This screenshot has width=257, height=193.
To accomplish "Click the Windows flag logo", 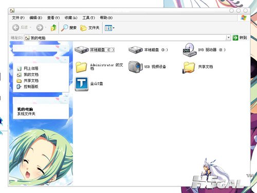I will (x=244, y=17).
